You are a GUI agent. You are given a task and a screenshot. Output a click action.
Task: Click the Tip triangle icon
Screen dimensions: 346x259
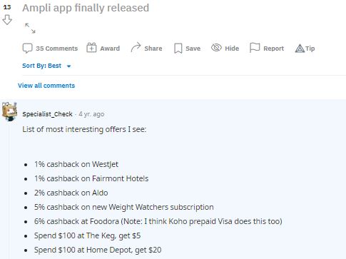pyautogui.click(x=300, y=49)
